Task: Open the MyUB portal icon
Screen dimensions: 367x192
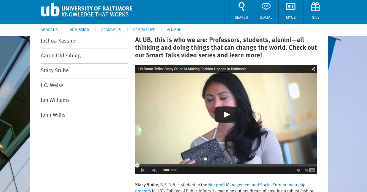Action: point(291,7)
